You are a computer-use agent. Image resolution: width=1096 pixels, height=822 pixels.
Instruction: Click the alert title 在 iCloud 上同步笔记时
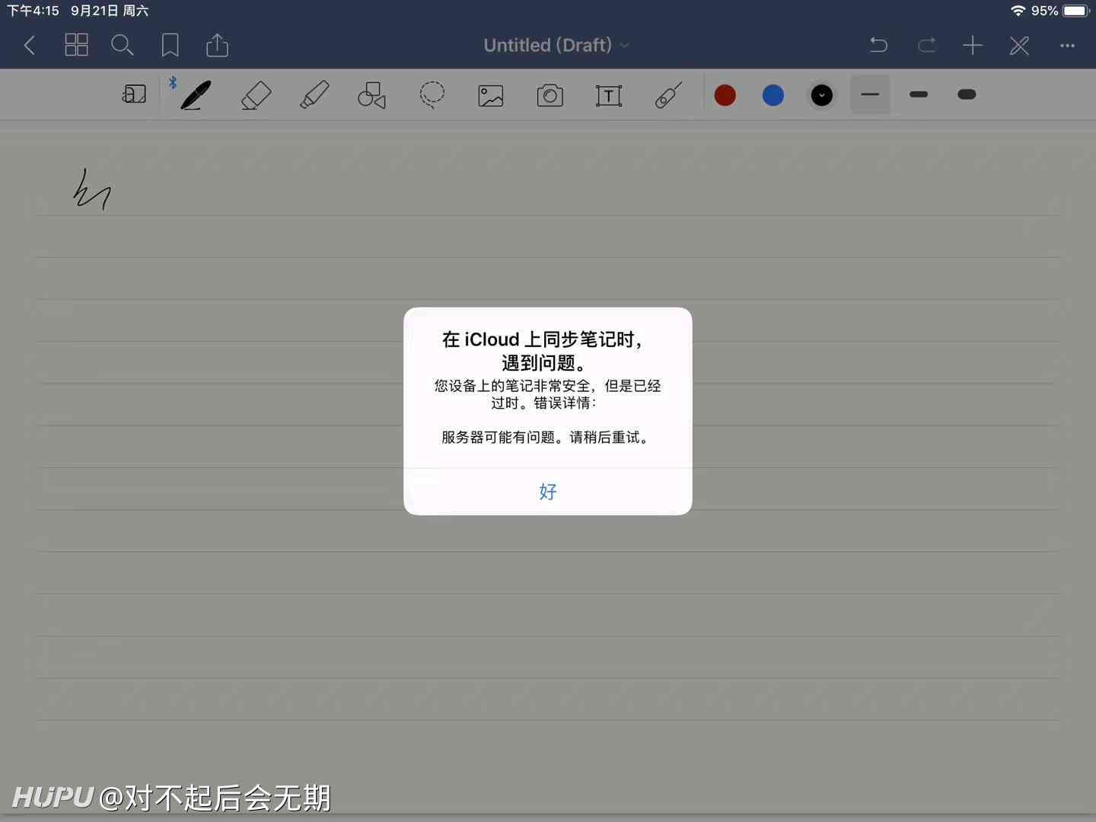[x=542, y=339]
